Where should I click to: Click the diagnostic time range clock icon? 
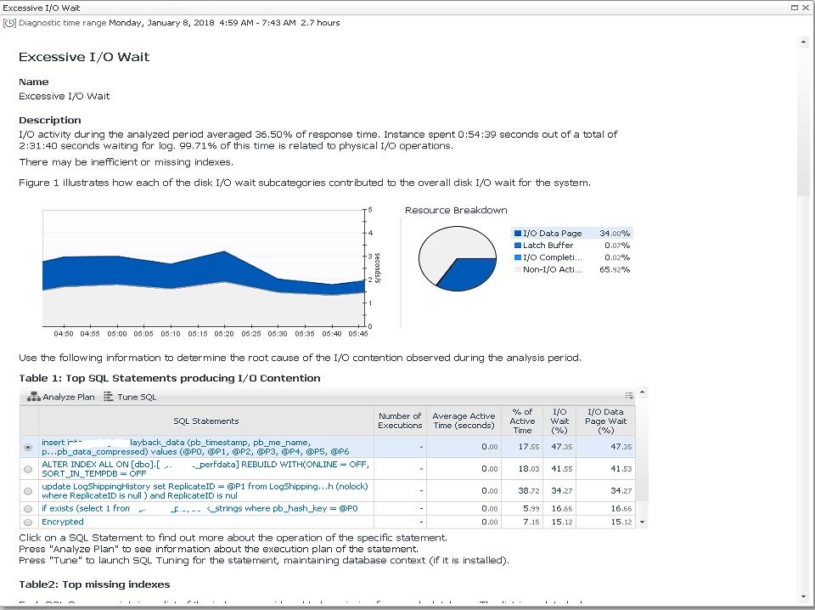9,23
